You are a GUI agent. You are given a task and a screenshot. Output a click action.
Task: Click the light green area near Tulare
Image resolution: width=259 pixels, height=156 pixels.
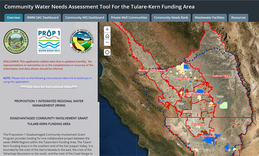(223, 105)
